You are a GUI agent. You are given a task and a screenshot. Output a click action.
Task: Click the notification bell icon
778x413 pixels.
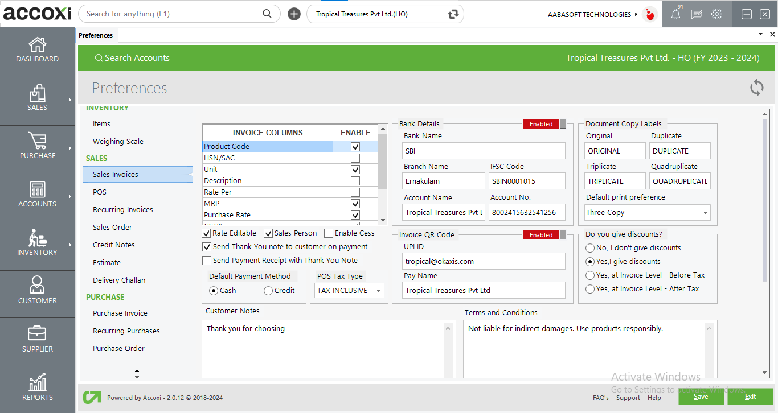click(x=675, y=14)
